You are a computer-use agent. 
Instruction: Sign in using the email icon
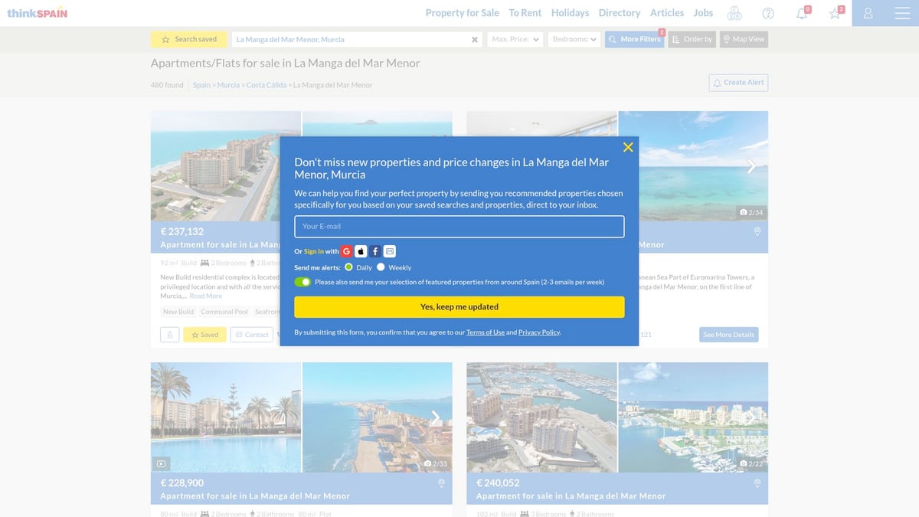[x=390, y=250]
